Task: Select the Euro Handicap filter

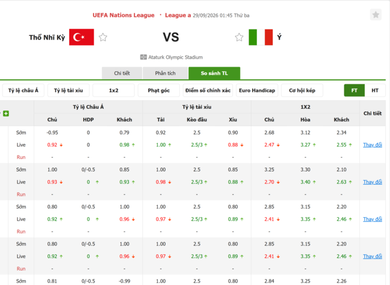Action: coord(257,90)
